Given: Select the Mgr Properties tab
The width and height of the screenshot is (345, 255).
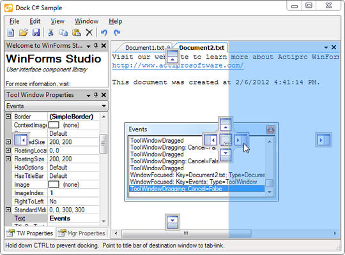Looking at the screenshot, I should 82,233.
